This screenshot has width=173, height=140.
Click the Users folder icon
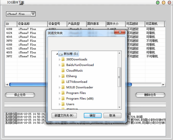63,104
